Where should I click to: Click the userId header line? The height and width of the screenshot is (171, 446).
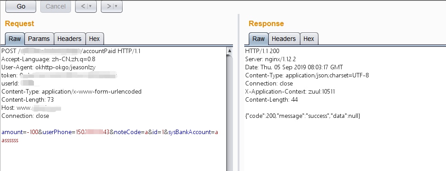18,83
